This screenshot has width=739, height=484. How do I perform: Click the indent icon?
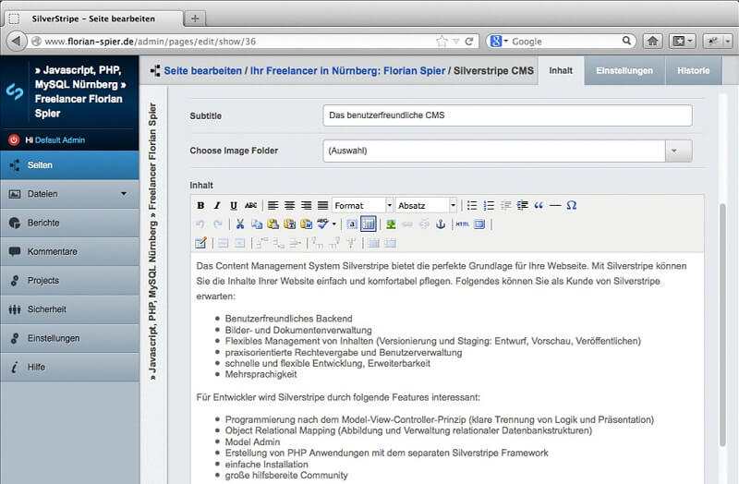coord(522,205)
